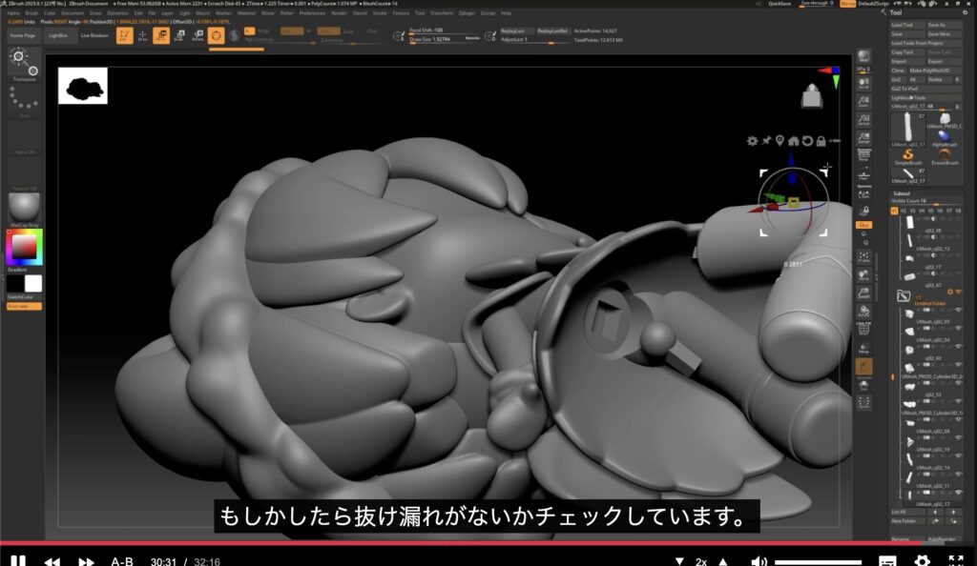Click the AAHalf icon
This screenshot has width=977, height=566.
point(863,138)
